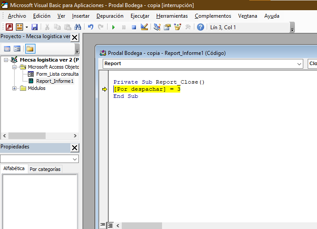Screen dimensions: 317x229
Task: Open toolbar options overflow arrow
Action: pos(292,27)
